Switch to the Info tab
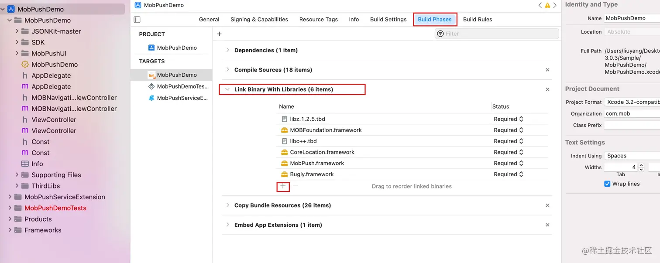The height and width of the screenshot is (263, 660). click(x=354, y=20)
